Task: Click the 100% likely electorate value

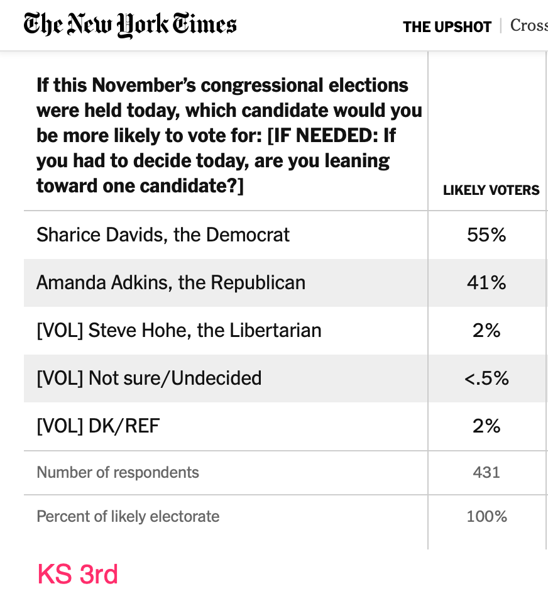Action: (486, 516)
